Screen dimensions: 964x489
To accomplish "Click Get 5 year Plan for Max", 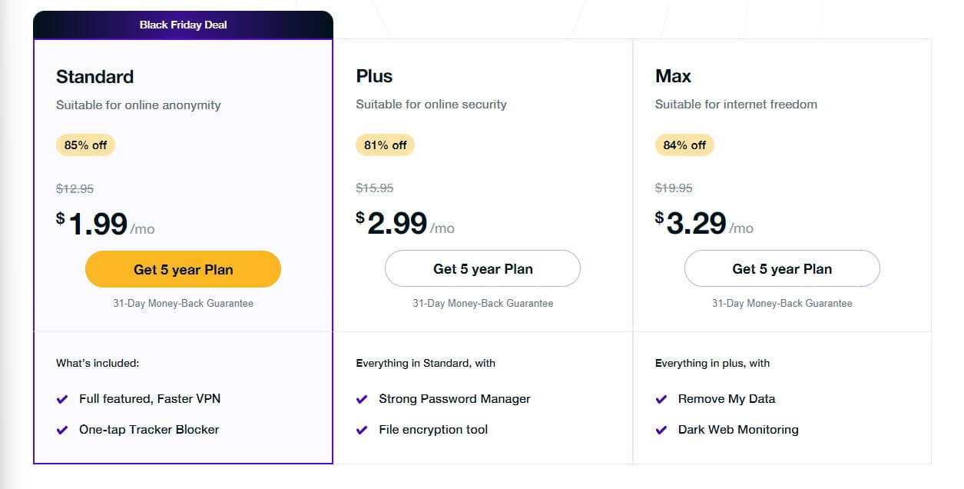I will (781, 268).
